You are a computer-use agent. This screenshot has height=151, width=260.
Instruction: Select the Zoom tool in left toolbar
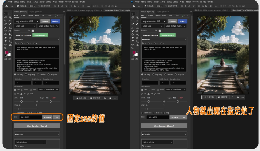(x=5, y=48)
